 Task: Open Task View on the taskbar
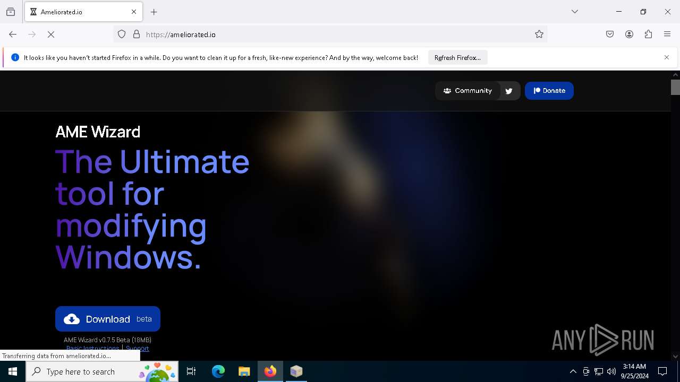[191, 371]
